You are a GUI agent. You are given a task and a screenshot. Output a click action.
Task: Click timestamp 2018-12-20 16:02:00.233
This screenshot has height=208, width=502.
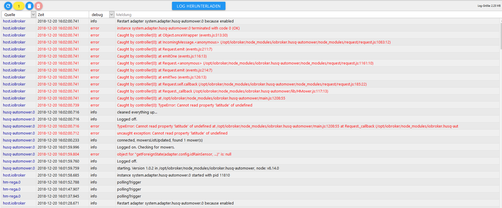point(58,140)
